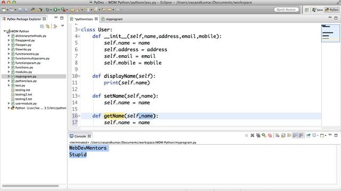341x191 pixels.
Task: Open Package Explorer view menu arrow
Action: click(63, 26)
